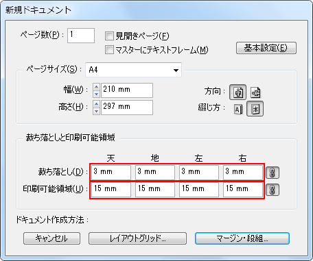Image resolution: width=313 pixels, height=261 pixels.
Task: Enable 見開きページ checkbox
Action: pos(109,36)
